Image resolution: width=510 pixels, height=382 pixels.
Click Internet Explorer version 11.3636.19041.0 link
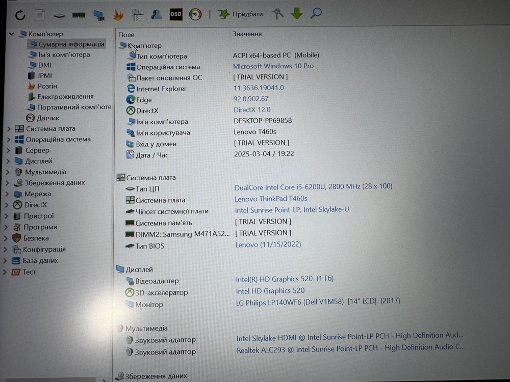click(259, 88)
